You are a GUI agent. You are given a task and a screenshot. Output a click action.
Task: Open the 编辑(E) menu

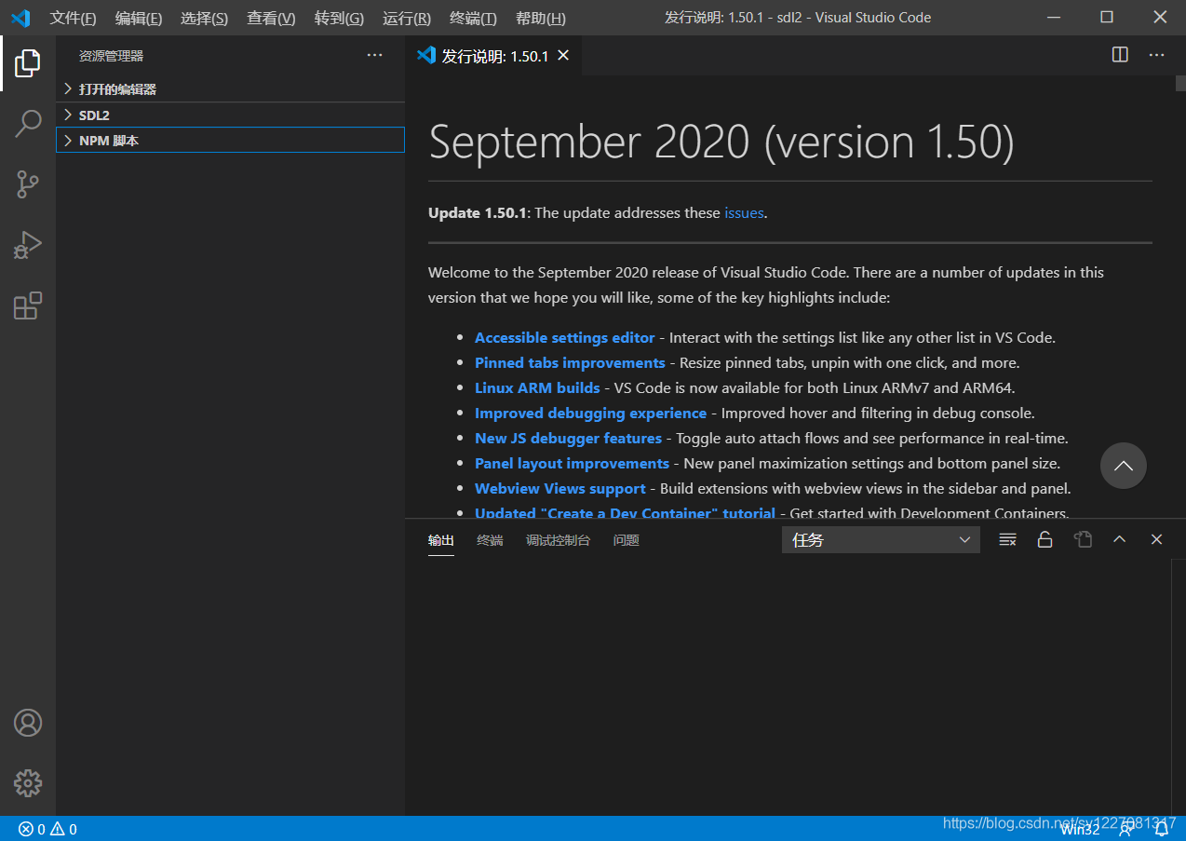click(138, 18)
